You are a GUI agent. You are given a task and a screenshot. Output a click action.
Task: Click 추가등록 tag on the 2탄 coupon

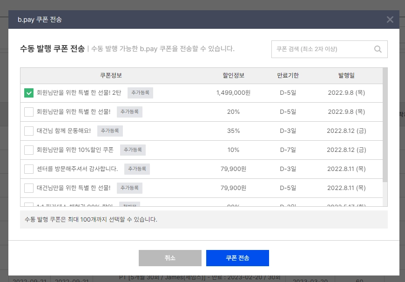coord(140,93)
